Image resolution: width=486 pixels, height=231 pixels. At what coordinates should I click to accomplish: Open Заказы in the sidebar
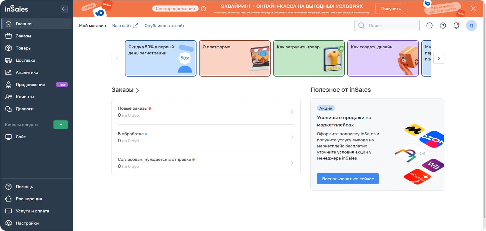(x=36, y=36)
